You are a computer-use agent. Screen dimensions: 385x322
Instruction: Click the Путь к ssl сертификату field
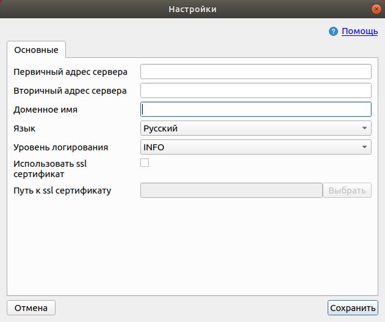pyautogui.click(x=231, y=191)
